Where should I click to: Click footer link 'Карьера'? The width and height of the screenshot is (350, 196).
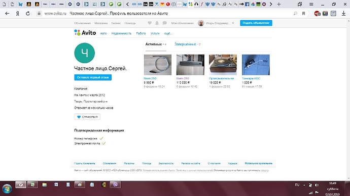tap(233, 163)
